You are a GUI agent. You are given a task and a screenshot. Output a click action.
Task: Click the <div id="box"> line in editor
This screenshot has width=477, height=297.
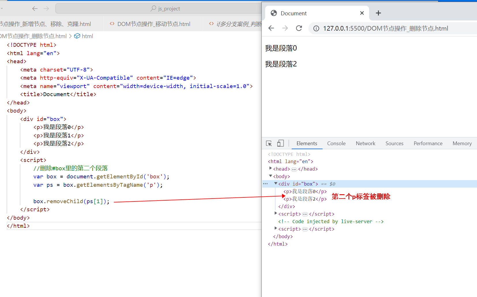click(x=43, y=119)
